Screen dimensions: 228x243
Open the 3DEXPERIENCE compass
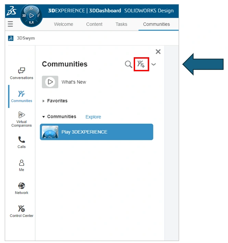(31, 16)
